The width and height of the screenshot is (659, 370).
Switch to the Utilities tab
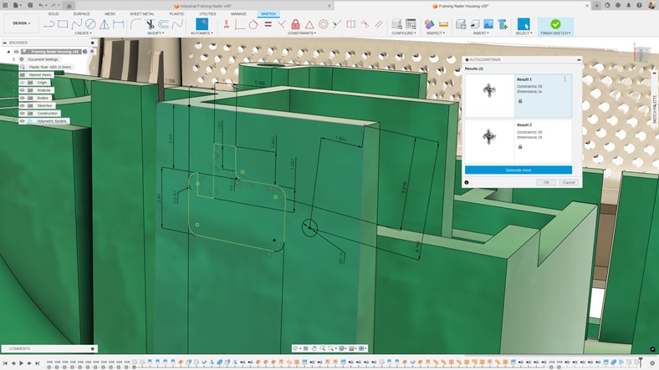(207, 14)
